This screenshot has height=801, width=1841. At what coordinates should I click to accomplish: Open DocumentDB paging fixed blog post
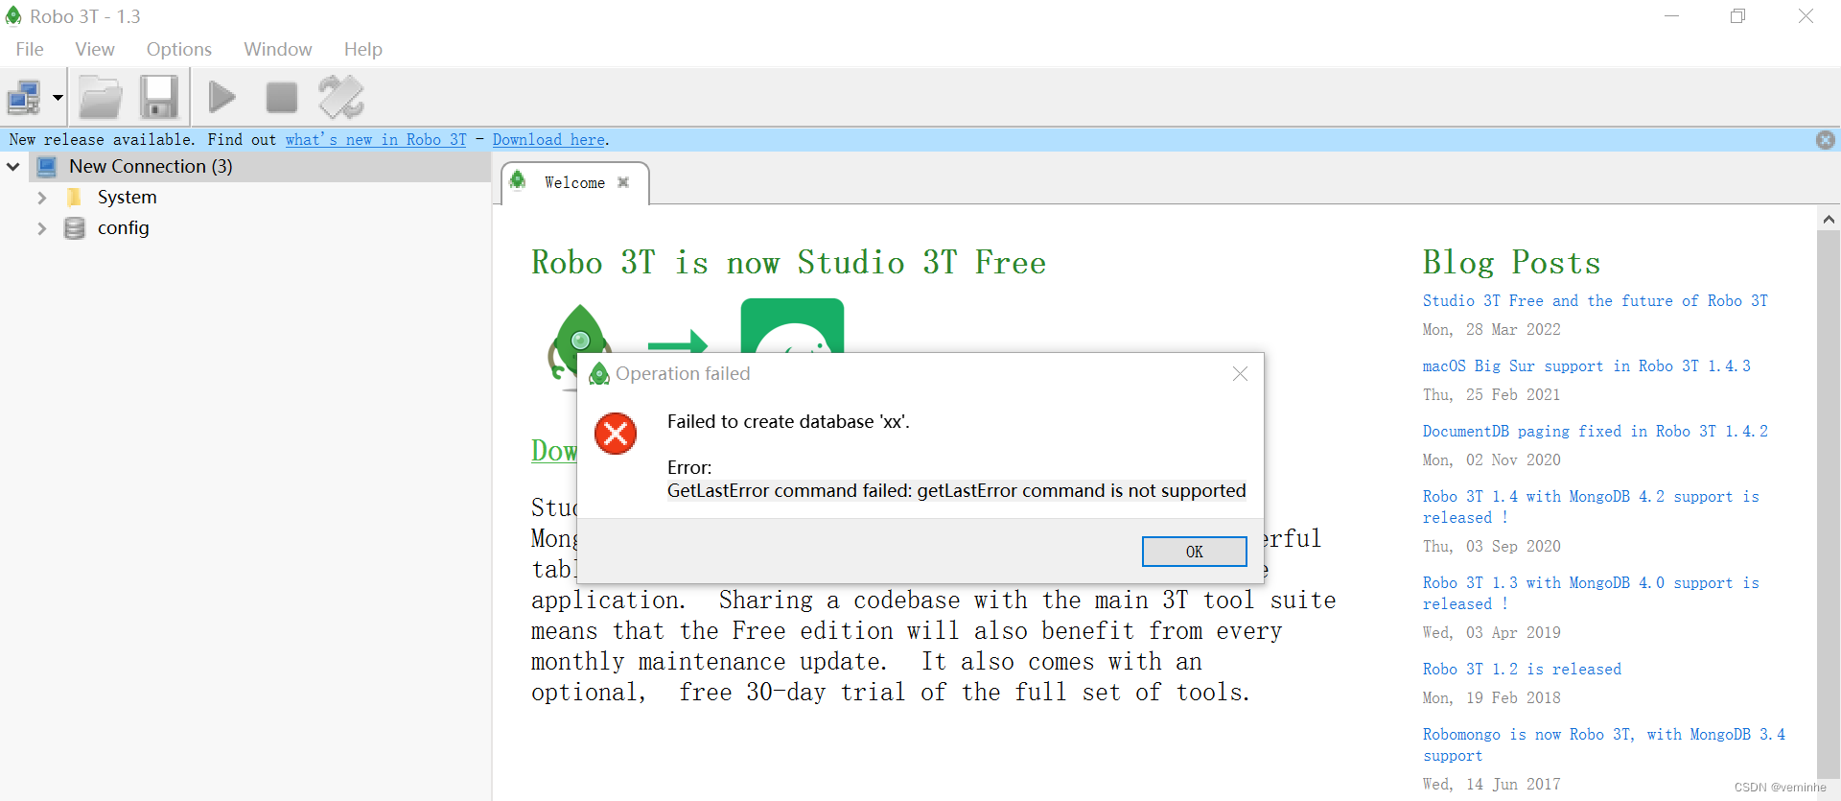point(1595,432)
